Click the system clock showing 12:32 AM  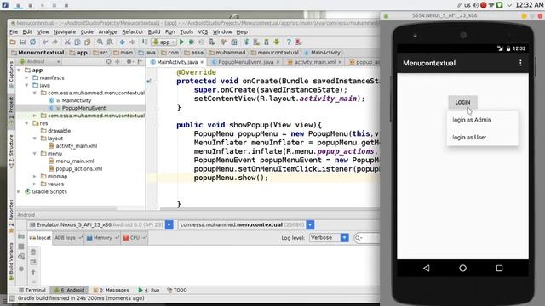(529, 5)
